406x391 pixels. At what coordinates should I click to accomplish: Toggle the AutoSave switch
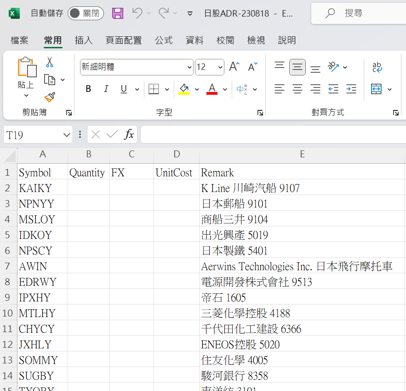click(86, 13)
